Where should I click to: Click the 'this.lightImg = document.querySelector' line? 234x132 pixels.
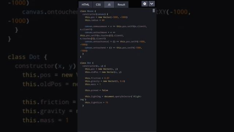(x=113, y=96)
